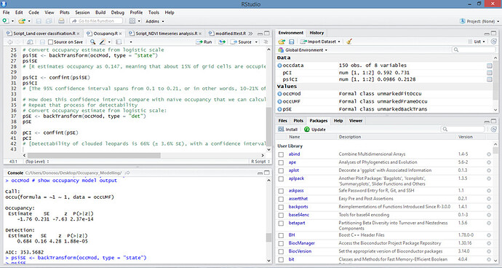502x268 pixels.
Task: Remove abind package icon
Action: (x=489, y=154)
